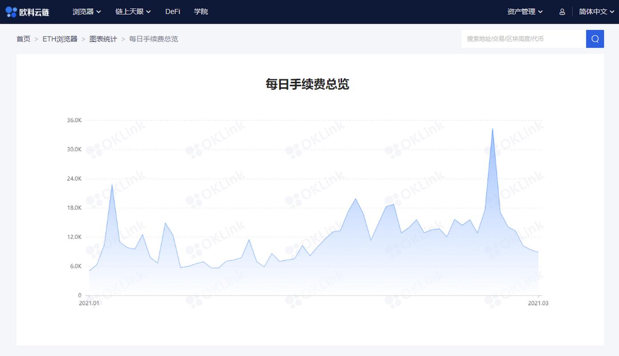Focus the address/transaction search field

tap(523, 39)
